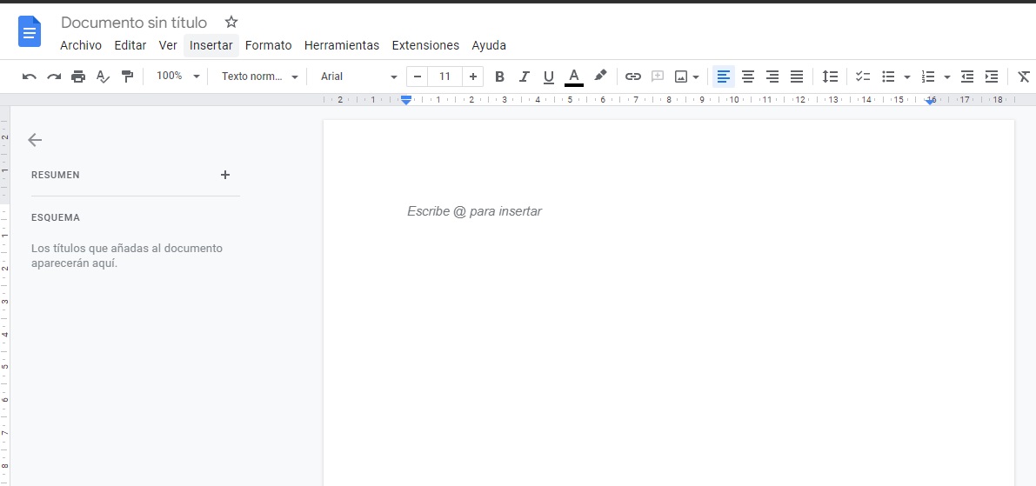1036x486 pixels.
Task: Star the document with the star icon
Action: coord(231,23)
